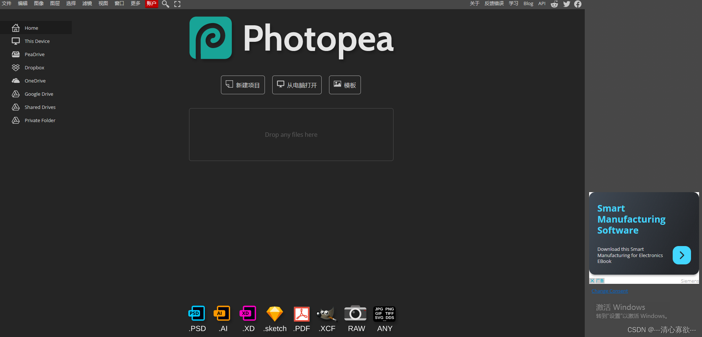This screenshot has width=702, height=337.
Task: Open the Blog link
Action: pyautogui.click(x=528, y=4)
